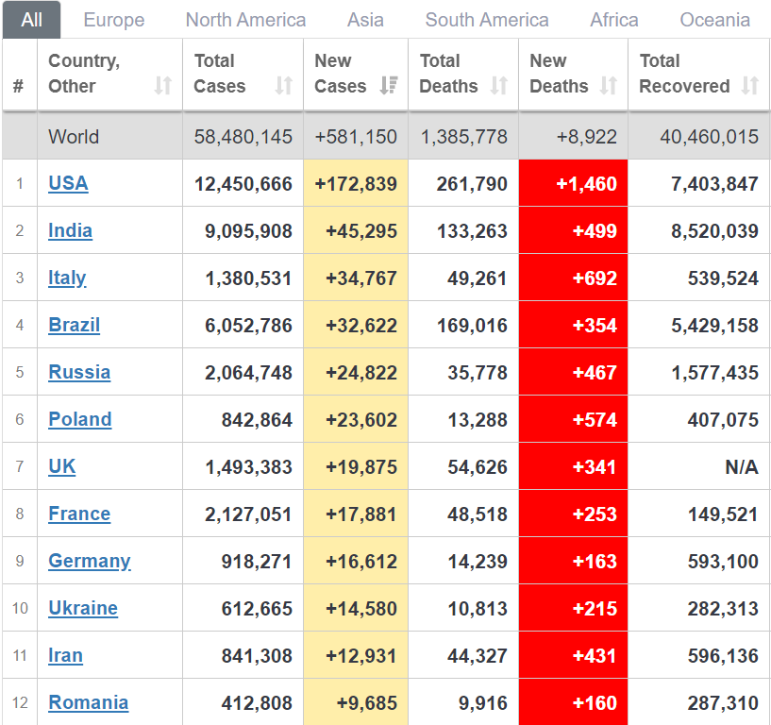Screen dimensions: 771x725
Task: Follow the Italy link
Action: [67, 278]
